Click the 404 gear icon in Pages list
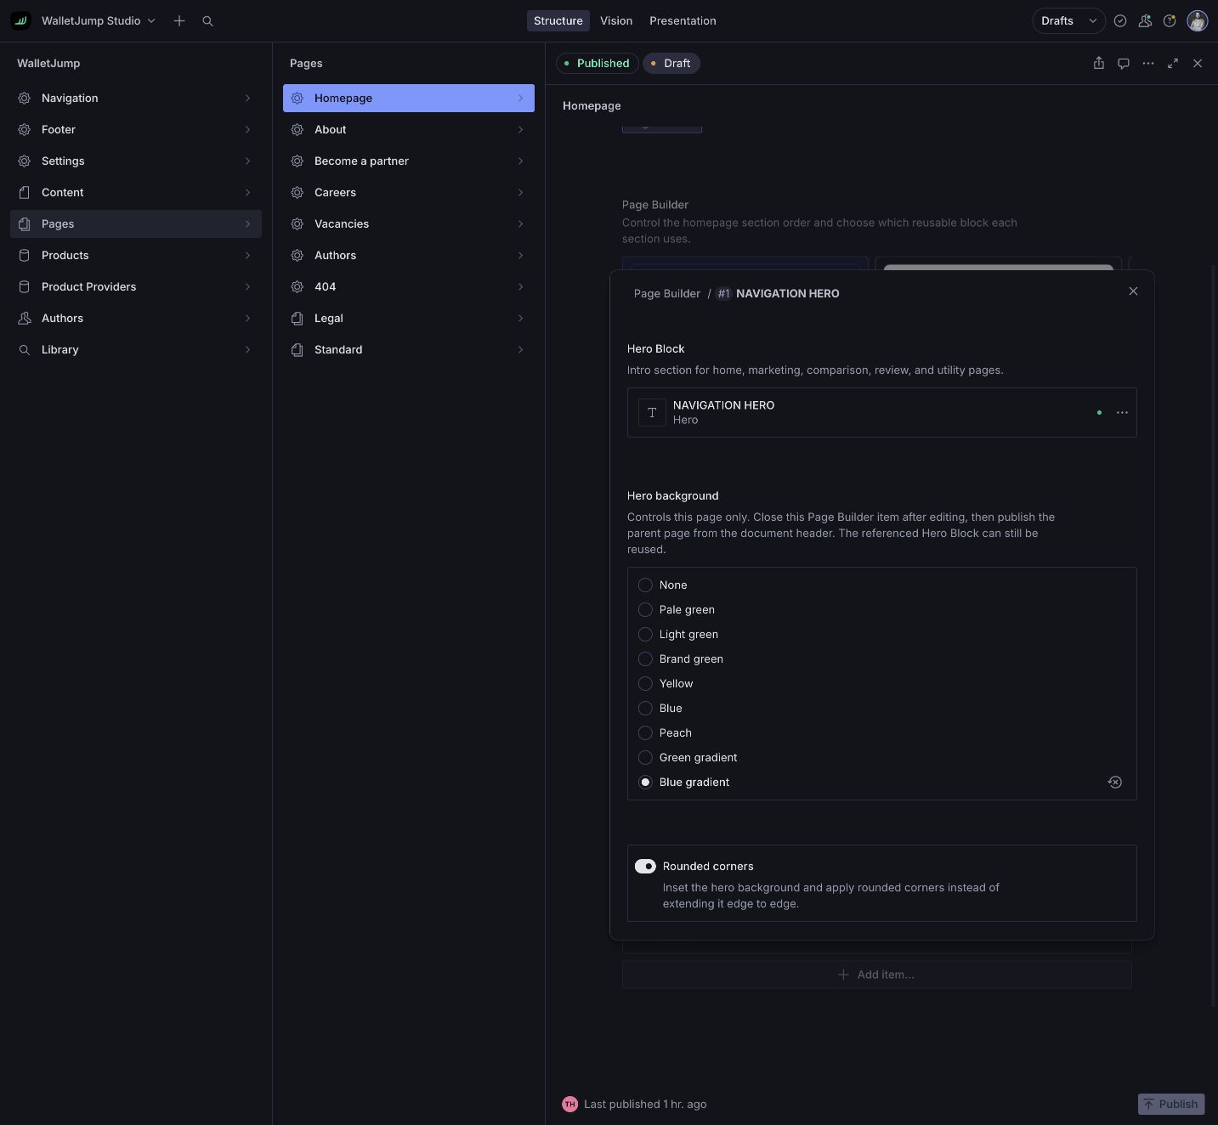This screenshot has height=1125, width=1218. pos(297,286)
